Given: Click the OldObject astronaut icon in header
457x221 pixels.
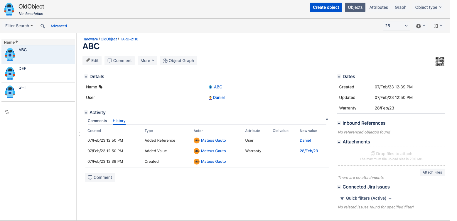Looking at the screenshot, I should (x=9, y=9).
